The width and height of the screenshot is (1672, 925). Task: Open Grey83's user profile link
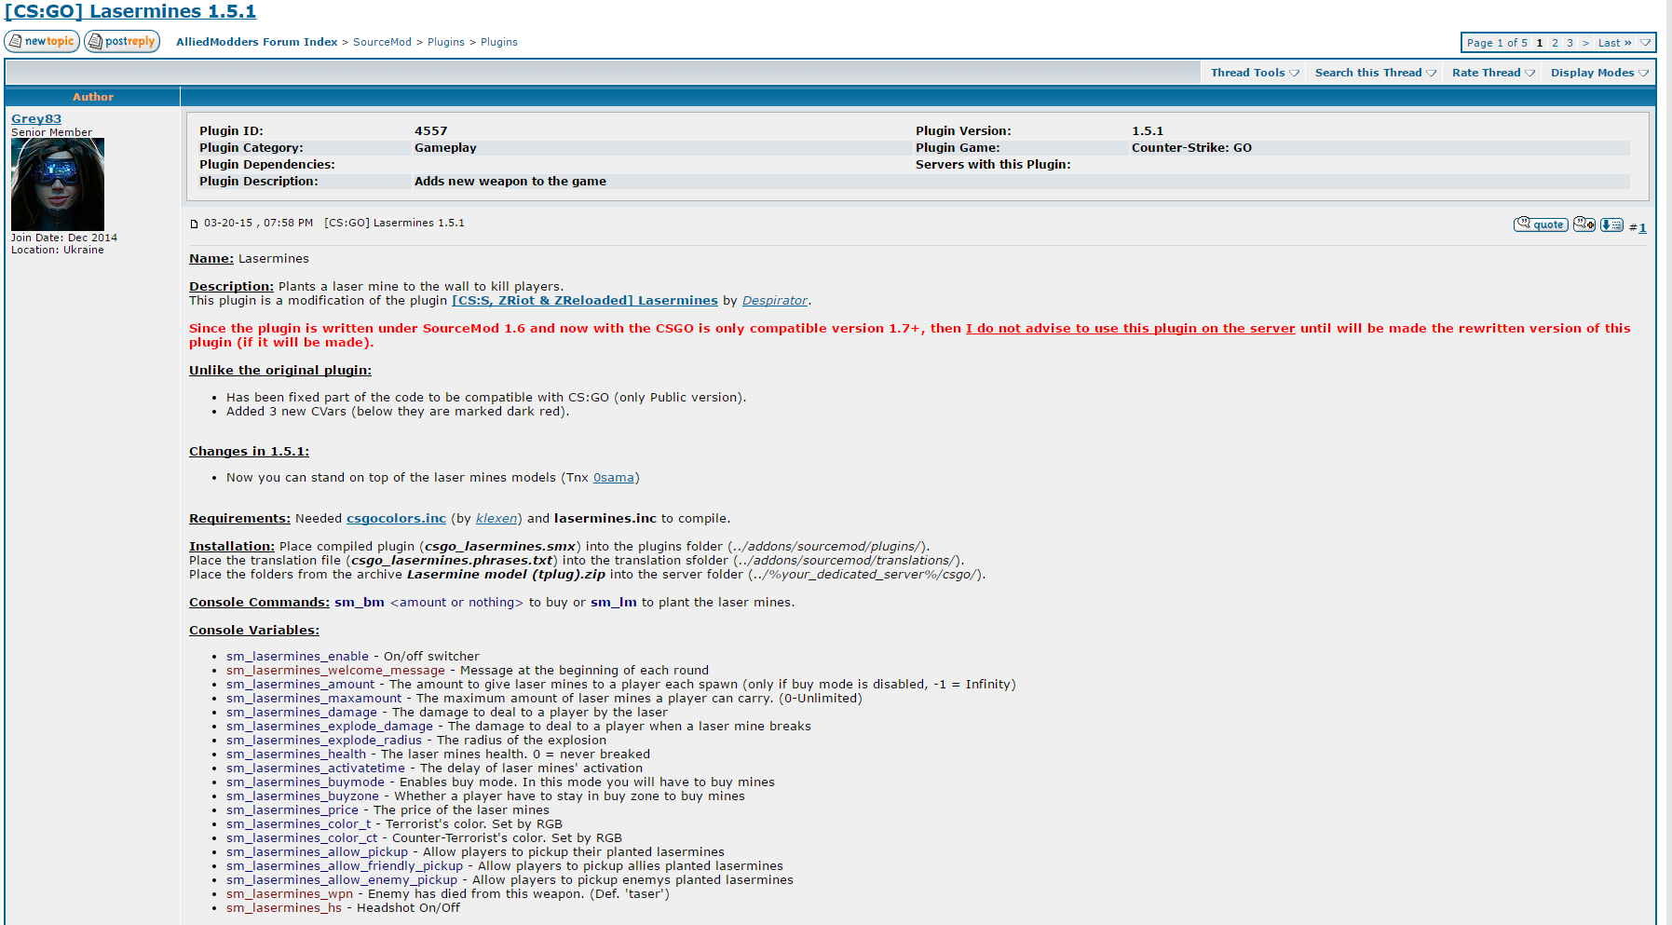click(36, 118)
